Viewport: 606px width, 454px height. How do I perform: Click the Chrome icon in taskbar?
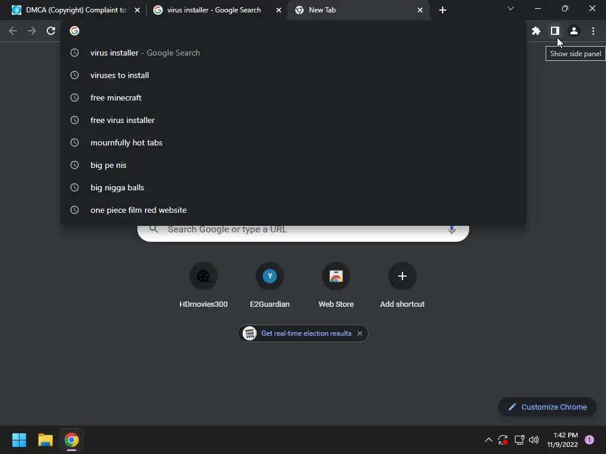(72, 440)
